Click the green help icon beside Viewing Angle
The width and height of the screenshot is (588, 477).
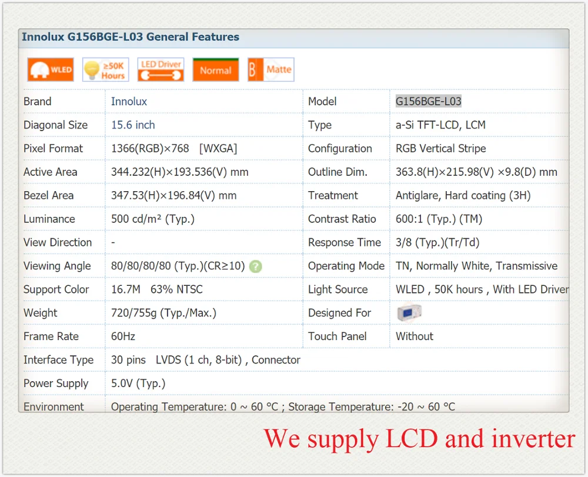coord(256,266)
